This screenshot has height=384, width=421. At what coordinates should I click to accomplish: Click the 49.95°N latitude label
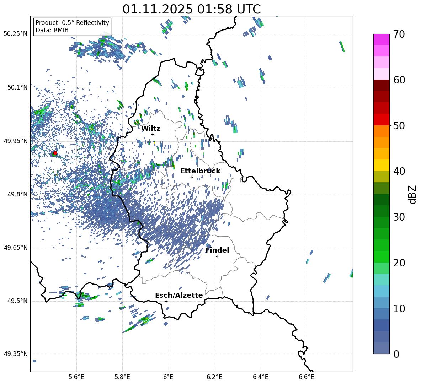pyautogui.click(x=16, y=141)
